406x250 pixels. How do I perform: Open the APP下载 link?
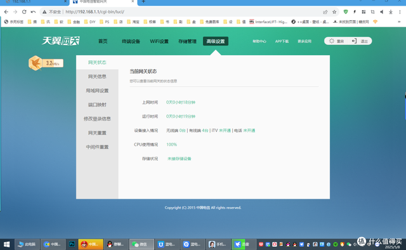pyautogui.click(x=282, y=41)
